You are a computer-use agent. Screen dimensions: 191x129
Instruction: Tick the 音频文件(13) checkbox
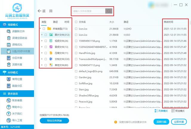click(x=46, y=47)
